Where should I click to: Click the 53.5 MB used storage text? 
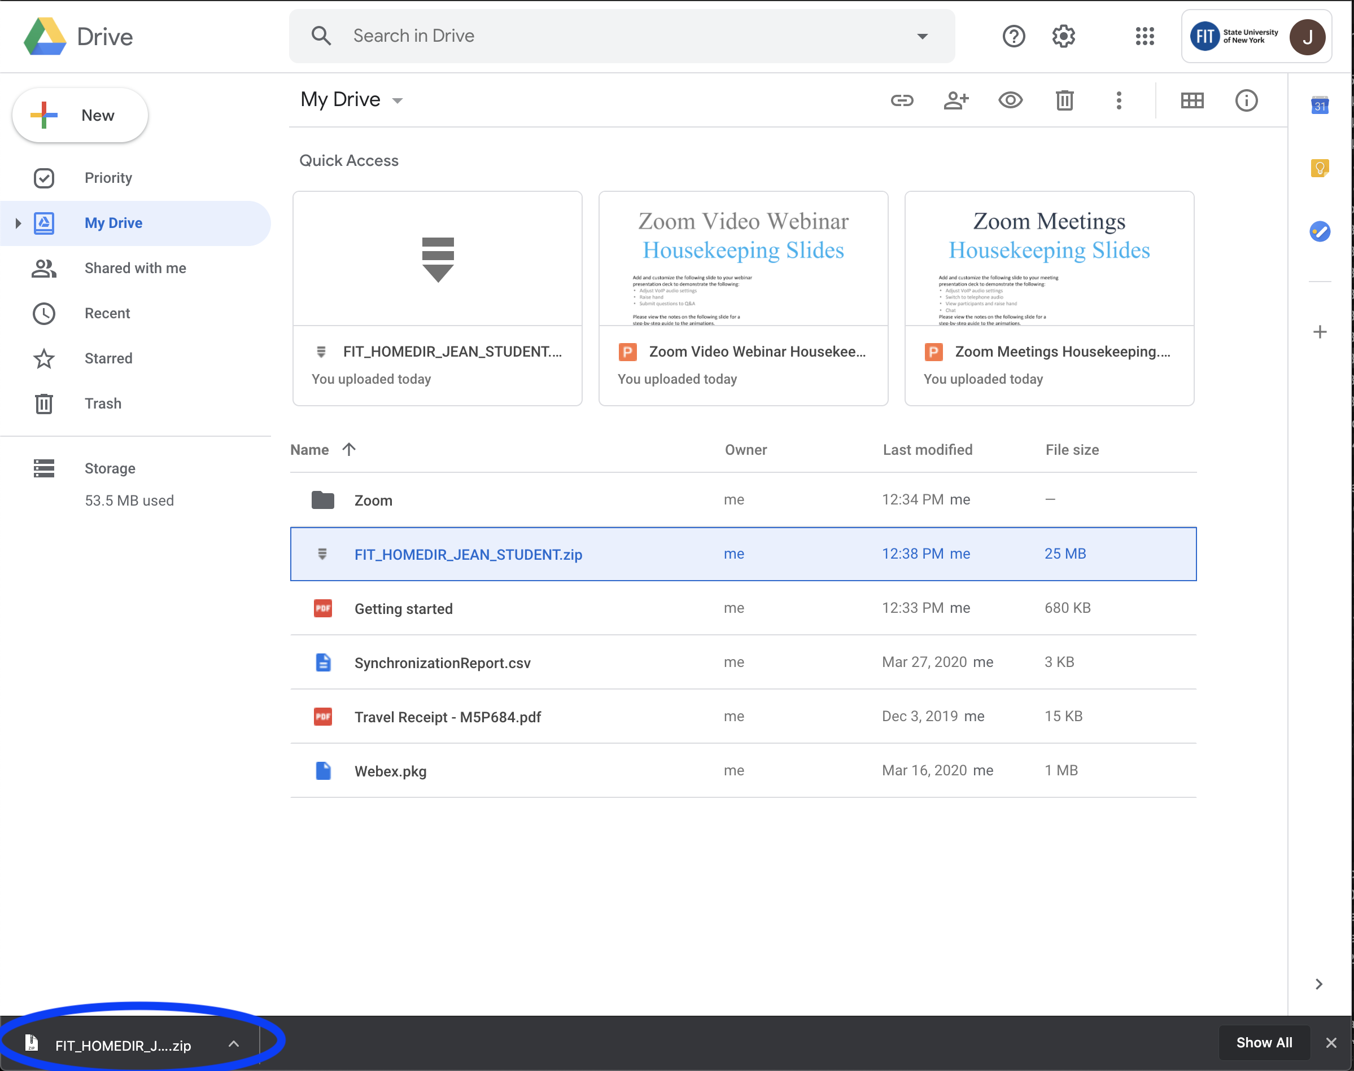129,501
